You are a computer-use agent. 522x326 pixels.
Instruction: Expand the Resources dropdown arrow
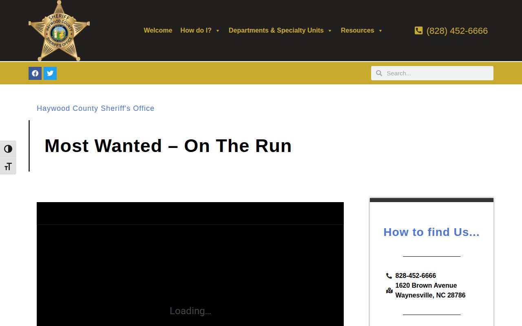click(x=380, y=31)
